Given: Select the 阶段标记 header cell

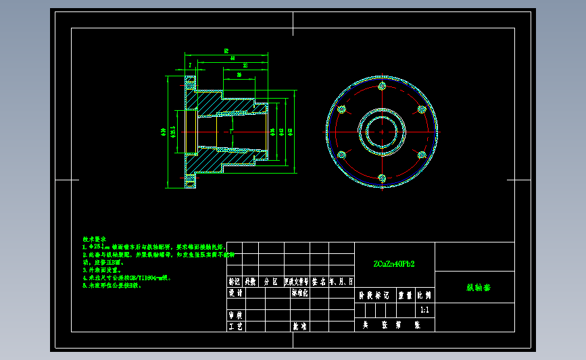Looking at the screenshot, I should click(374, 295).
